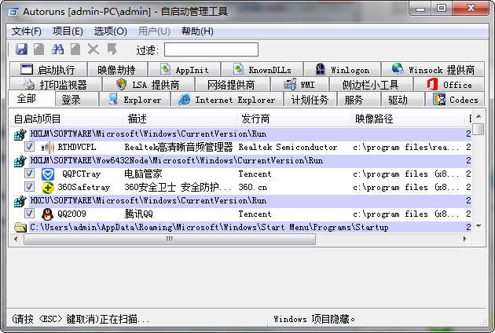This screenshot has height=333, width=495.
Task: Switch to the 登录 tab
Action: coord(76,100)
